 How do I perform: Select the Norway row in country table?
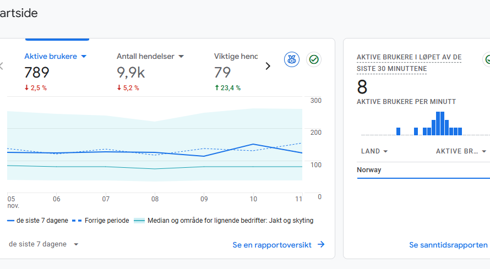(x=369, y=170)
